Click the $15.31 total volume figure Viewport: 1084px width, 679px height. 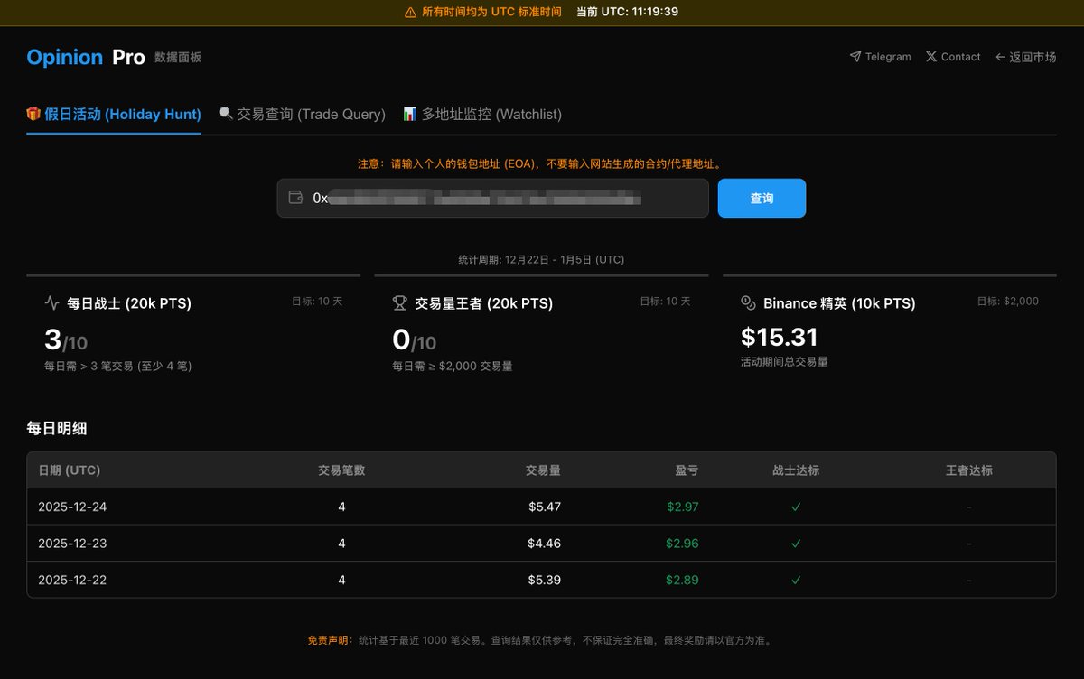(780, 337)
